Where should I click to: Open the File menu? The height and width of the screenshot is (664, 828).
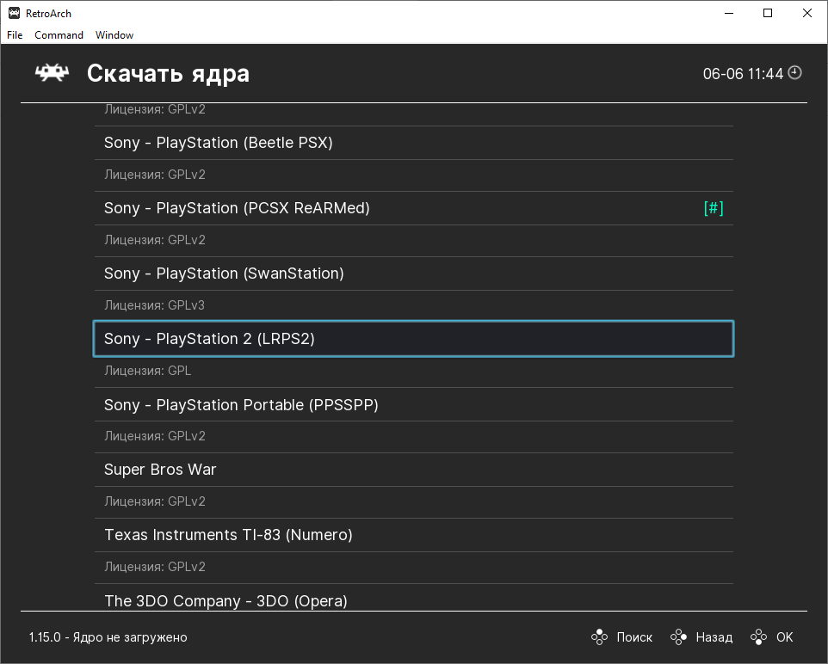15,35
